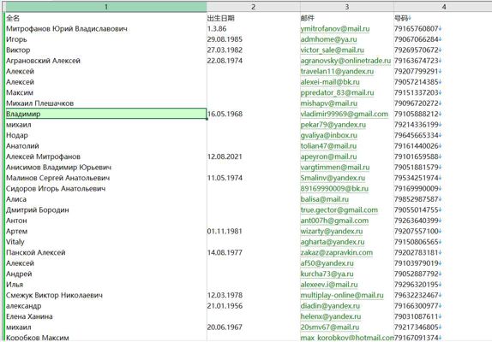Open admhome@ya.ru email link
This screenshot has height=342, width=492.
[328, 39]
